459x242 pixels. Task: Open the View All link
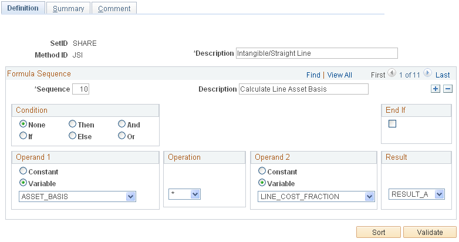(x=340, y=75)
